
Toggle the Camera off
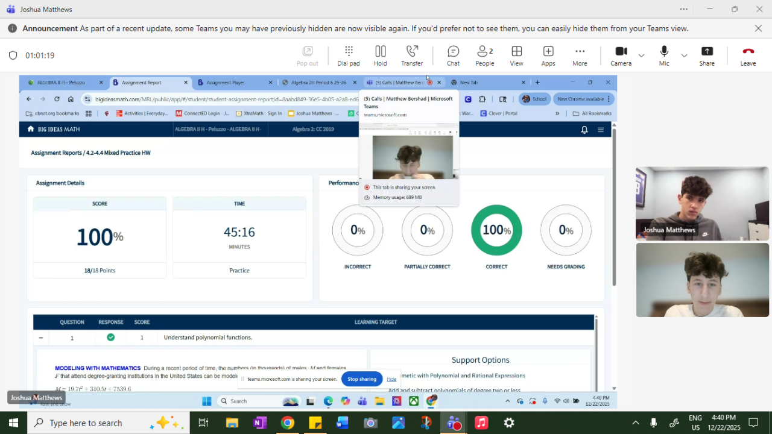pos(621,55)
